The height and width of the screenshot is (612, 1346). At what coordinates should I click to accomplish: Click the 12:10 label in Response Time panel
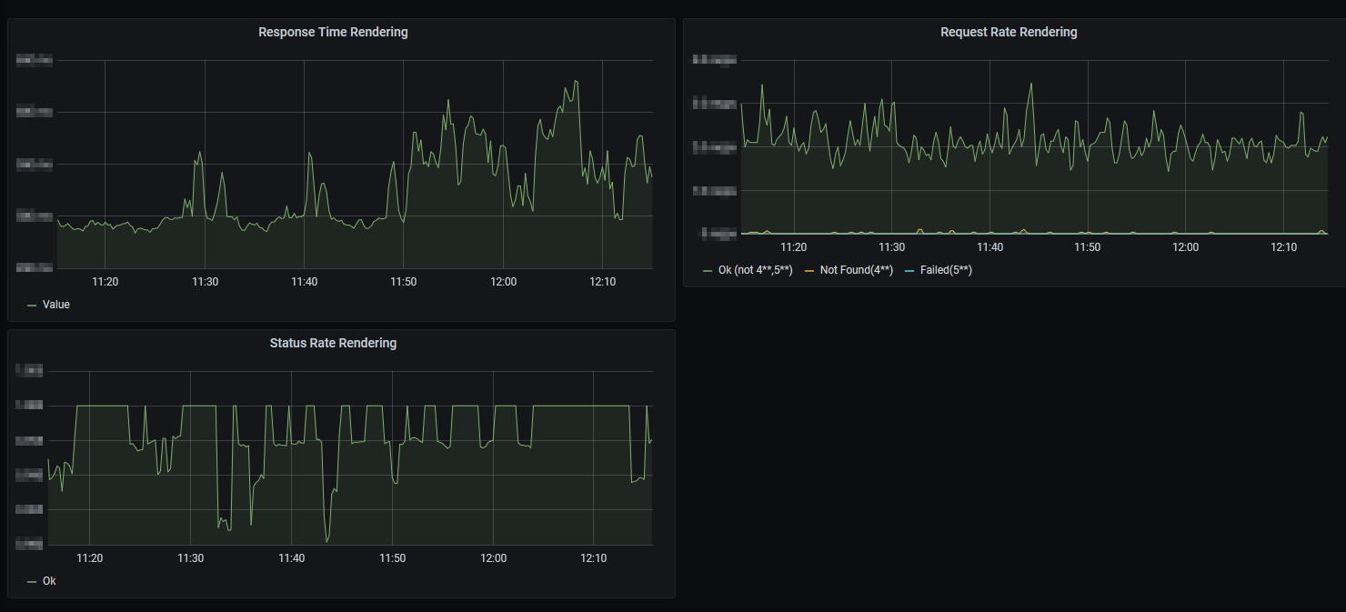pos(603,282)
